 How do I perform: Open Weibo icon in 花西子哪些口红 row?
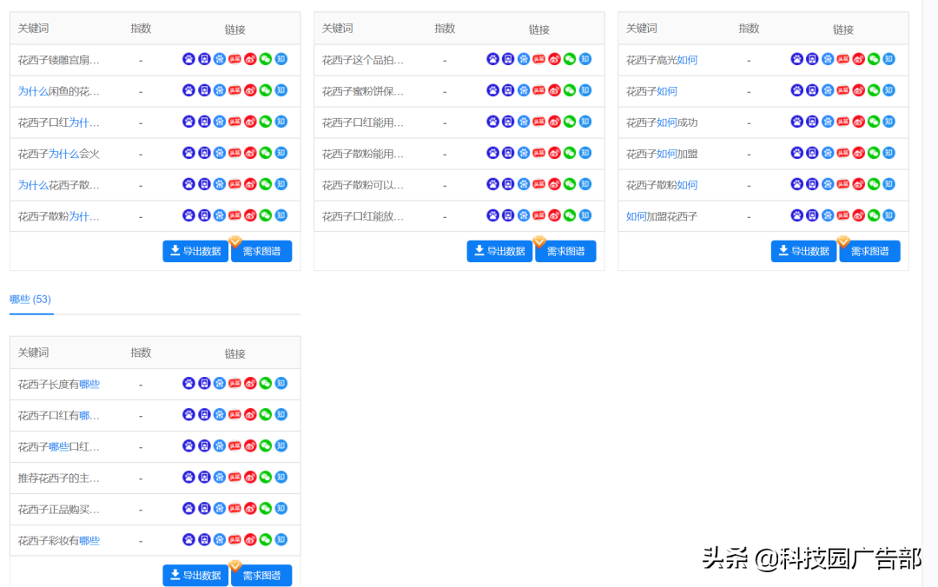[250, 445]
